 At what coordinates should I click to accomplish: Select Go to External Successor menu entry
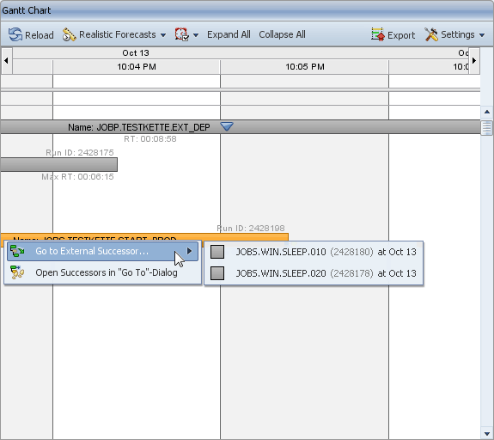(x=103, y=251)
